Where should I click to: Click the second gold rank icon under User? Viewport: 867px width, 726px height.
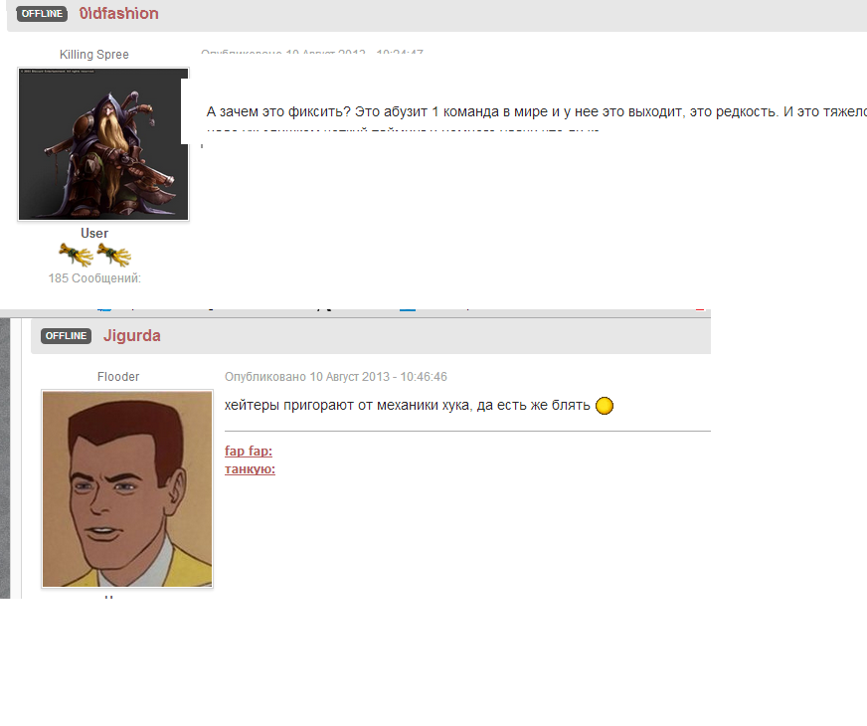click(x=113, y=256)
